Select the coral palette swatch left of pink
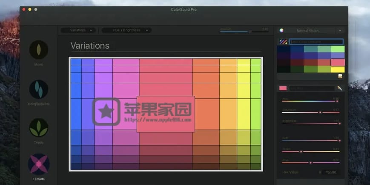Viewport: 370px width, 185px height. (x=324, y=62)
